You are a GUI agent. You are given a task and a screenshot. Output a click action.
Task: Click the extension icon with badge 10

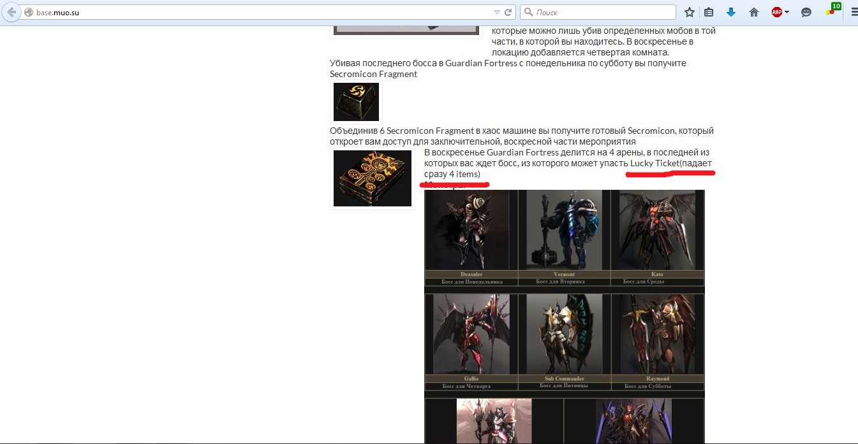tap(832, 10)
